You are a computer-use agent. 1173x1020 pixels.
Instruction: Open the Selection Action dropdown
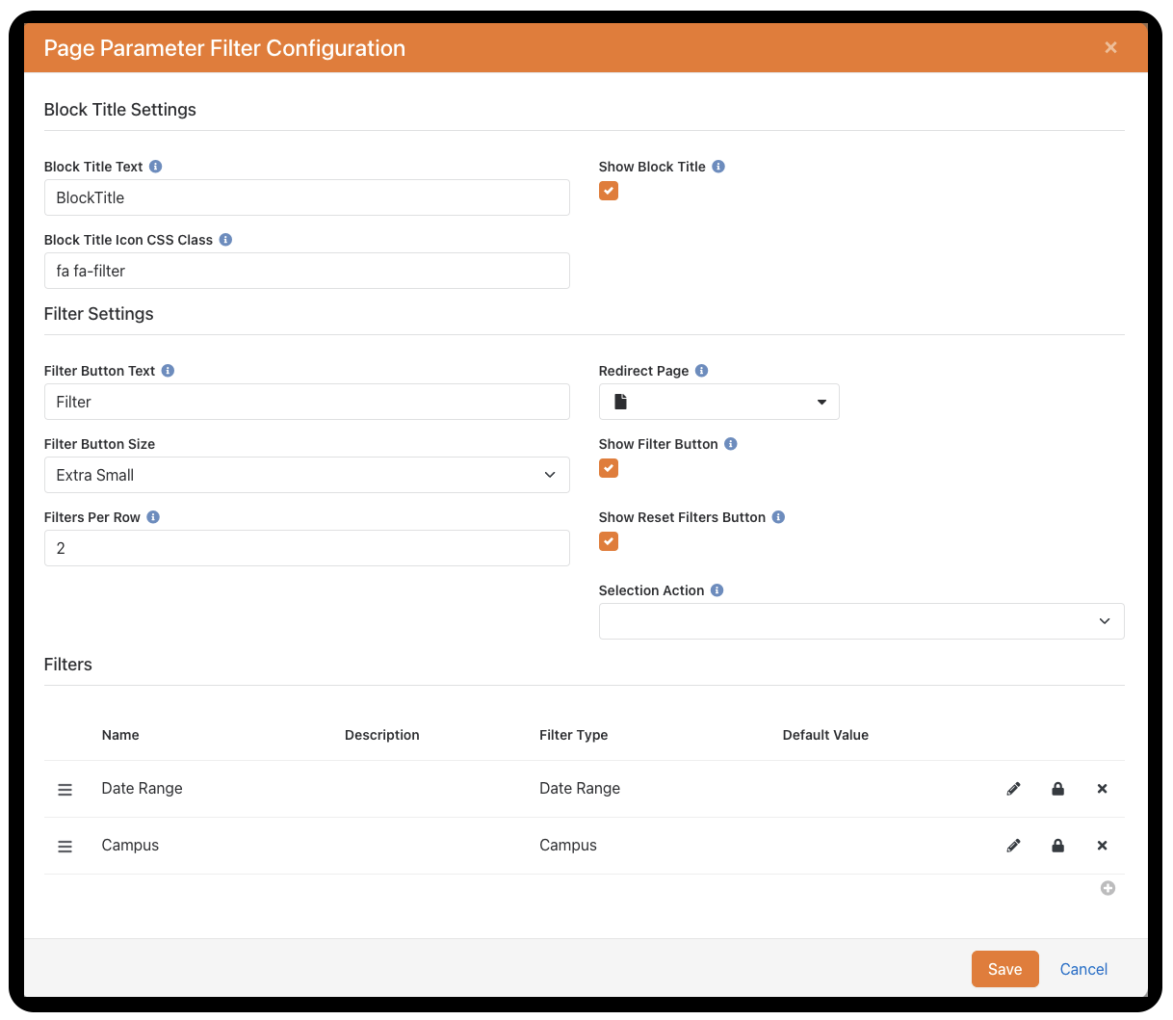pos(861,621)
